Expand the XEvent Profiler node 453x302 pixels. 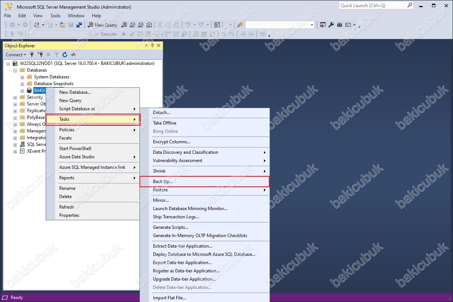coord(15,151)
